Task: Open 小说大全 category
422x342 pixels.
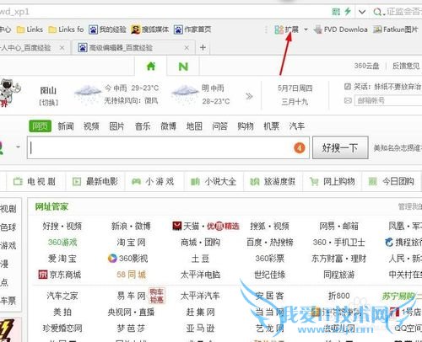Action: (x=214, y=182)
